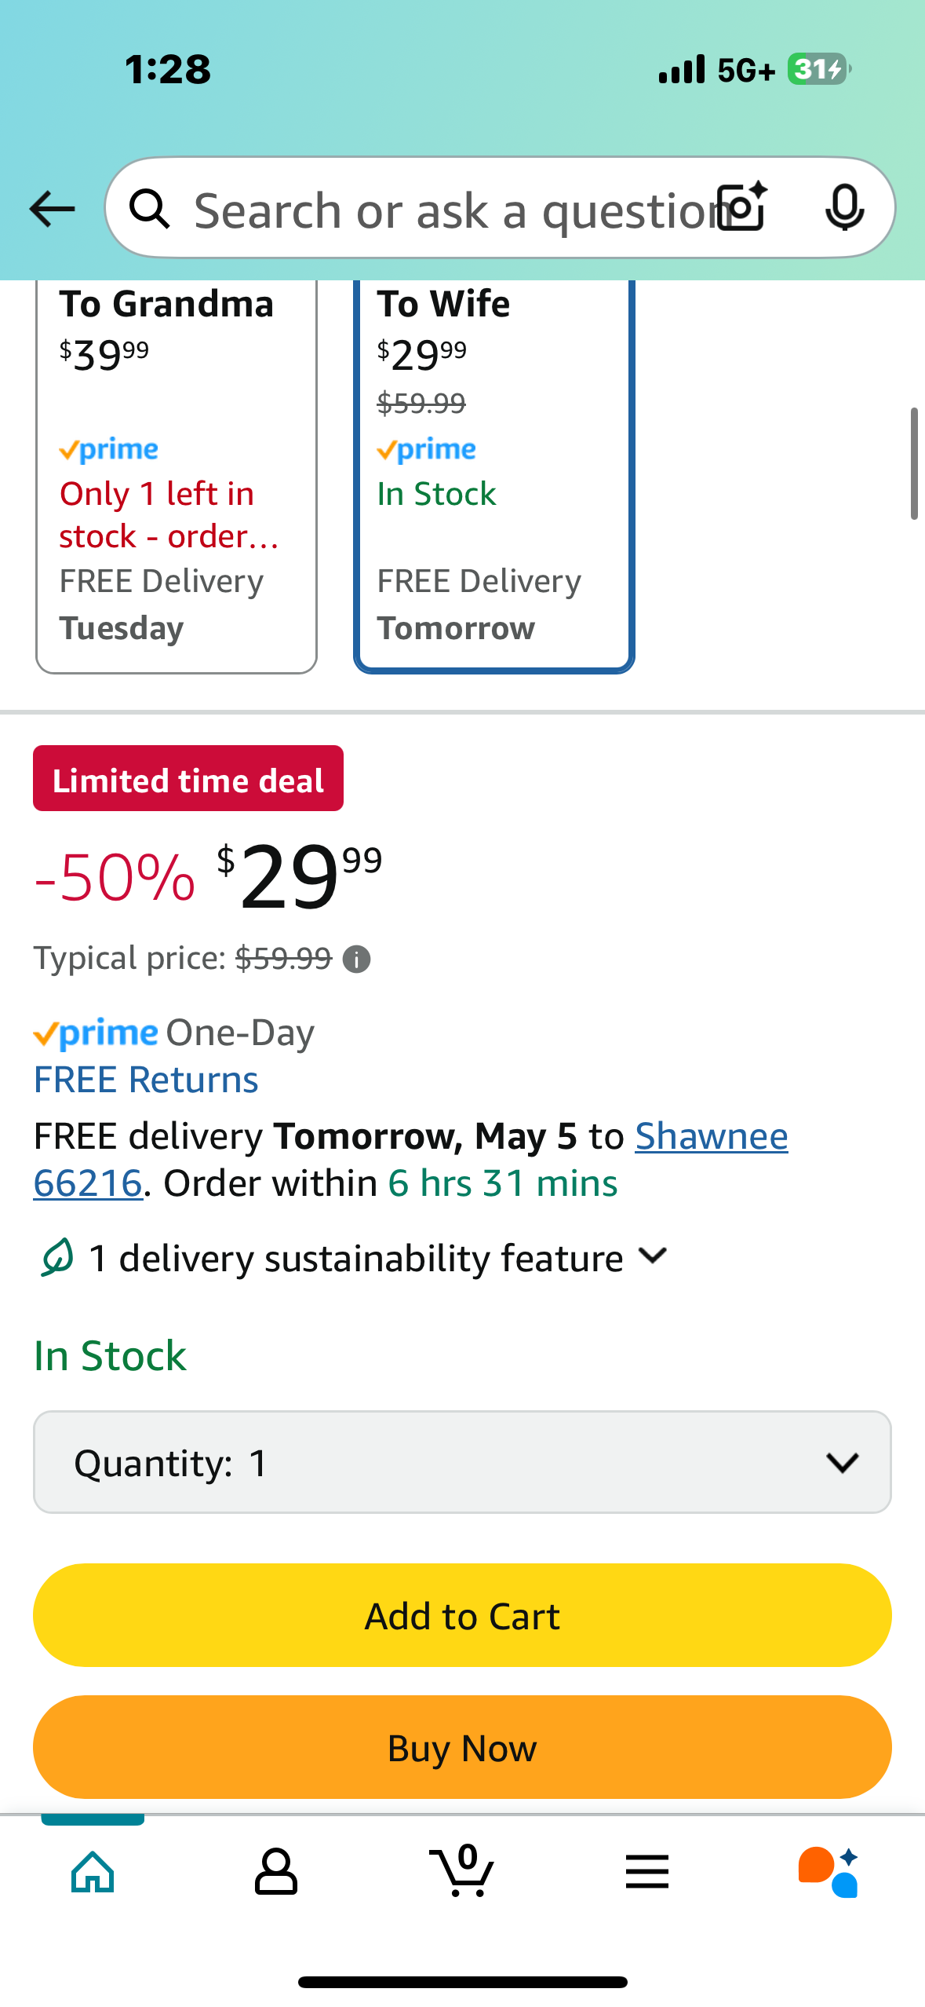Tap the back arrow icon
925x2007 pixels.
[52, 209]
